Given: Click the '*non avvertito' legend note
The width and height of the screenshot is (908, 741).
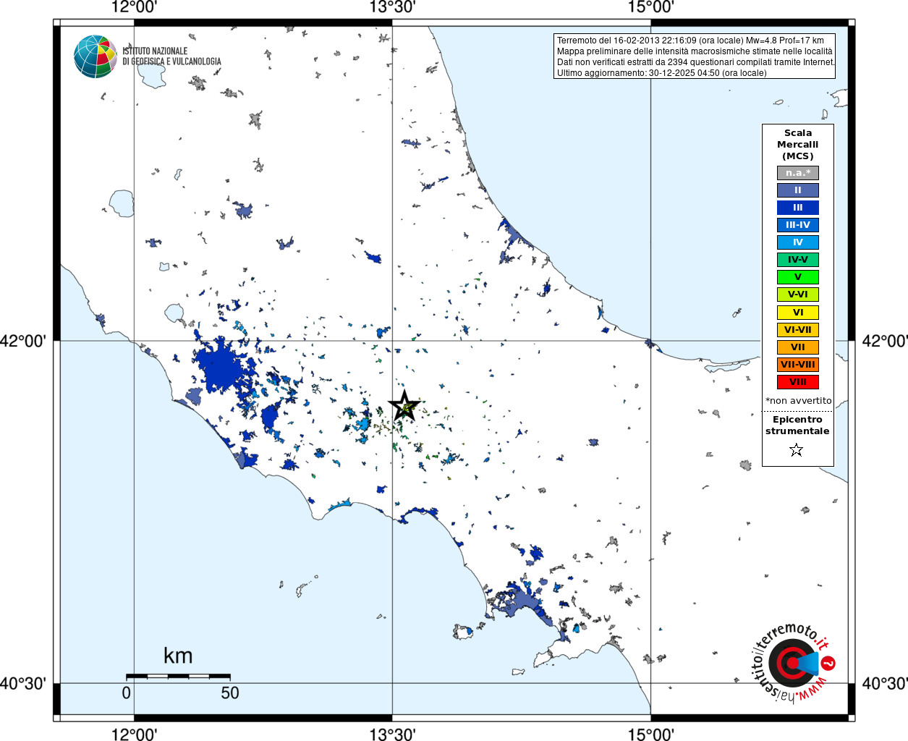Looking at the screenshot, I should [x=799, y=400].
